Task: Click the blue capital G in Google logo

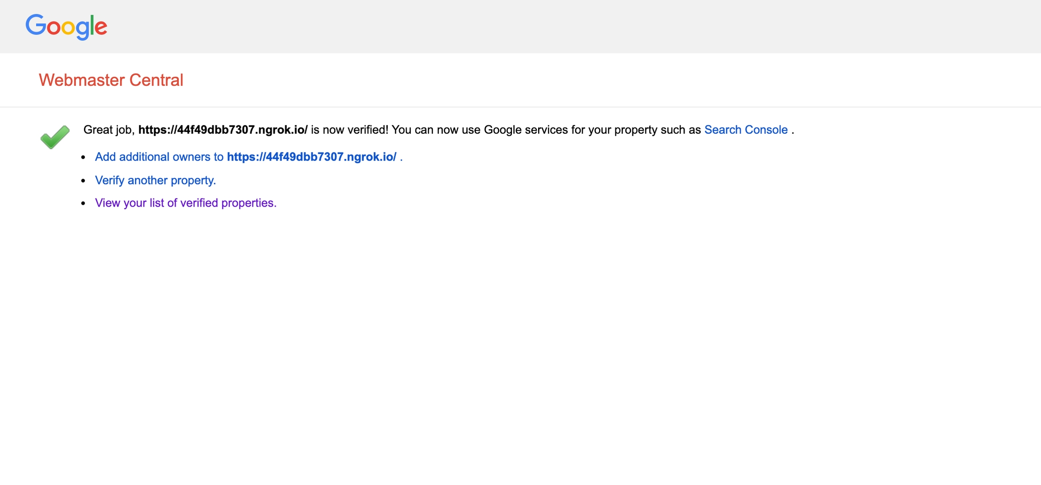Action: pos(36,25)
